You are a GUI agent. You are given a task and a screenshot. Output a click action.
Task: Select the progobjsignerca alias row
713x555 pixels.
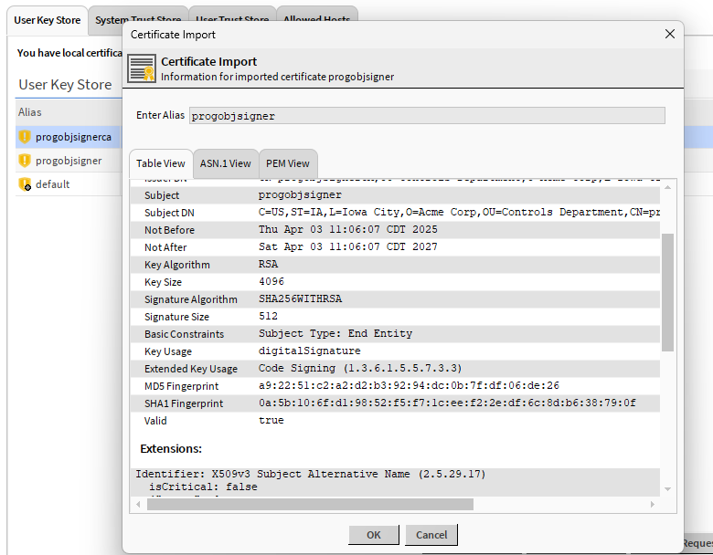coord(75,137)
